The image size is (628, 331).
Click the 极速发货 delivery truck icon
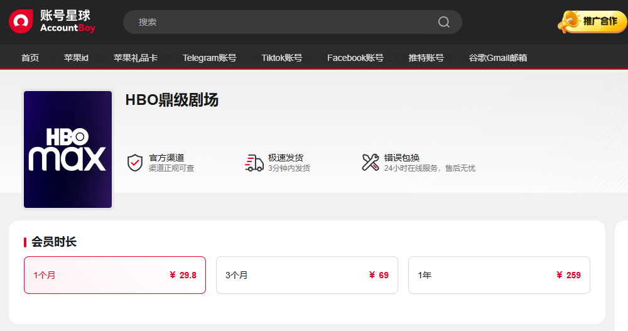254,163
